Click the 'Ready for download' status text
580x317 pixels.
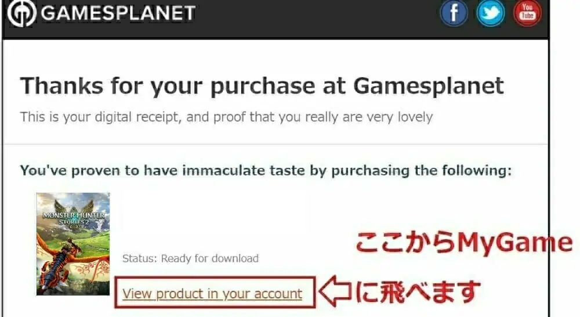(x=210, y=258)
